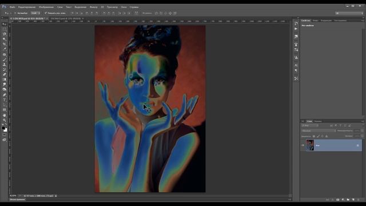
Task: Toggle lock all icon in Layers panel
Action: (x=327, y=136)
